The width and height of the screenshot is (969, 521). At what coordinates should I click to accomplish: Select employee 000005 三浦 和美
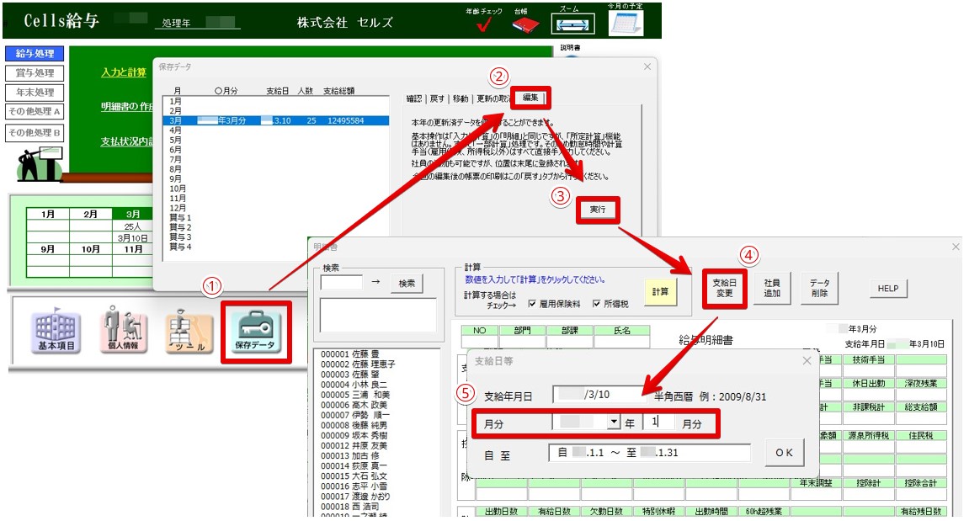(355, 394)
